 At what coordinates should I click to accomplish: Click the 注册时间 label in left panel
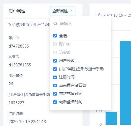(16, 114)
